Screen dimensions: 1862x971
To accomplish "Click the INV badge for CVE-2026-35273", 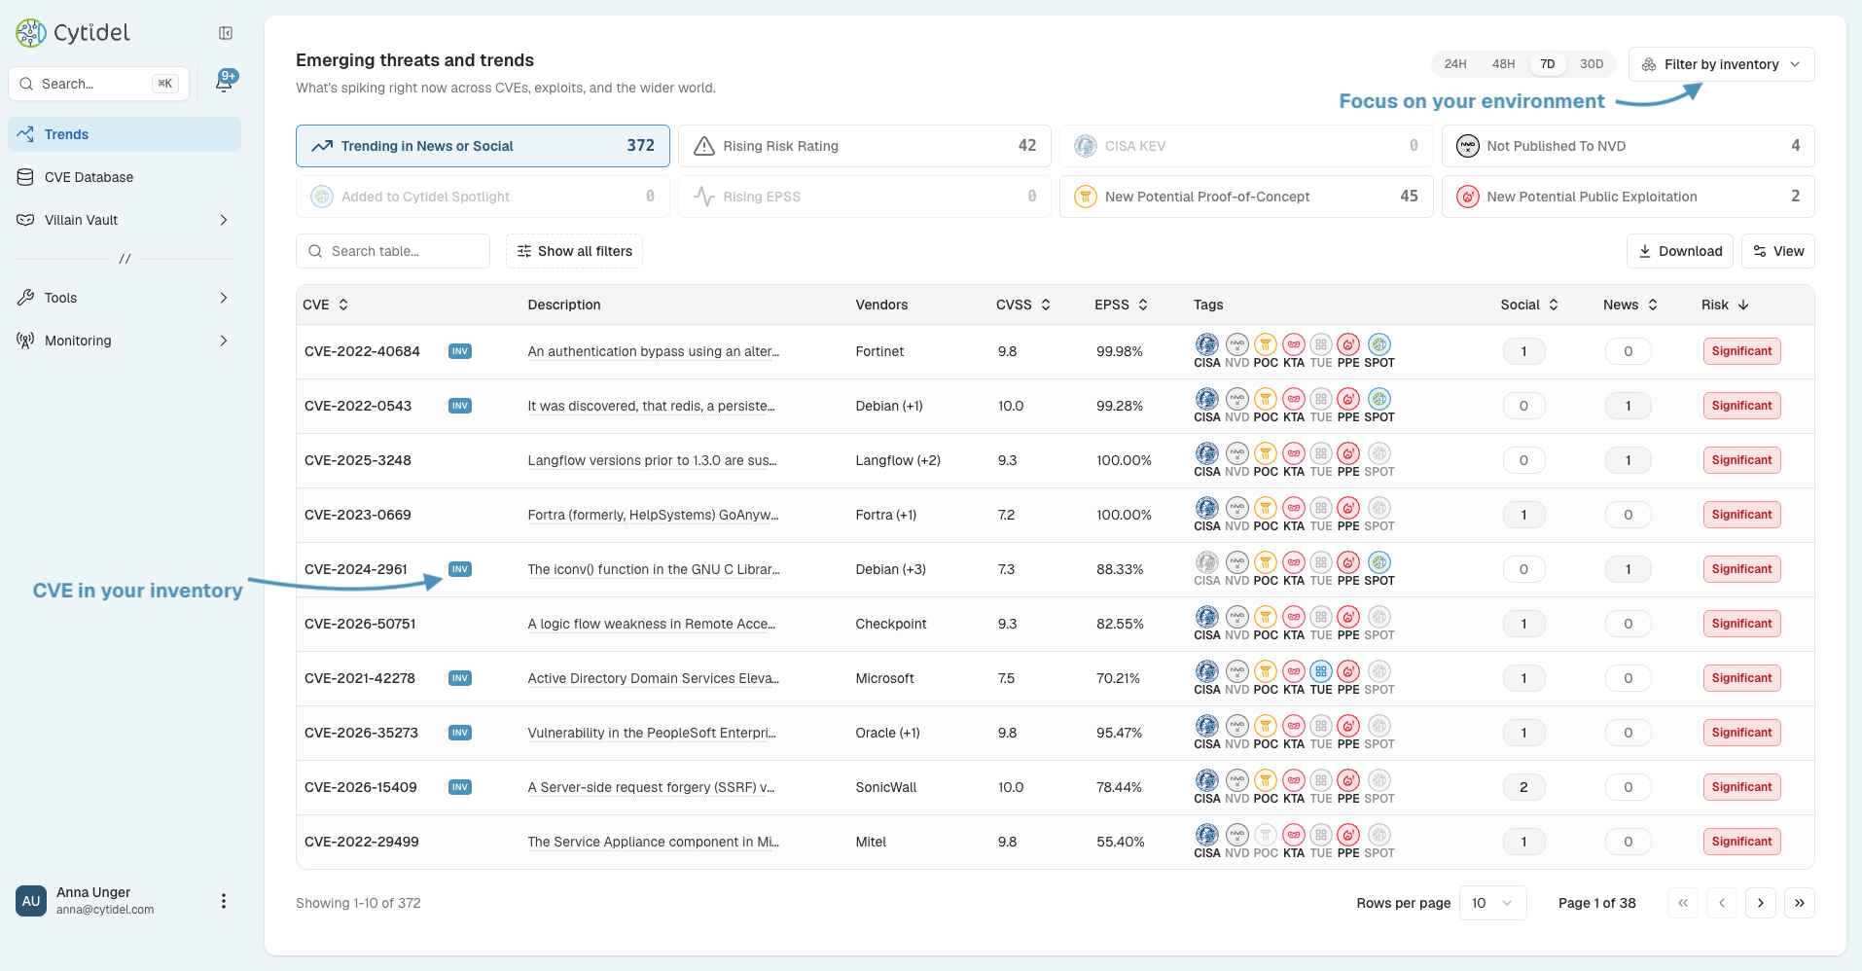I will click(x=460, y=733).
